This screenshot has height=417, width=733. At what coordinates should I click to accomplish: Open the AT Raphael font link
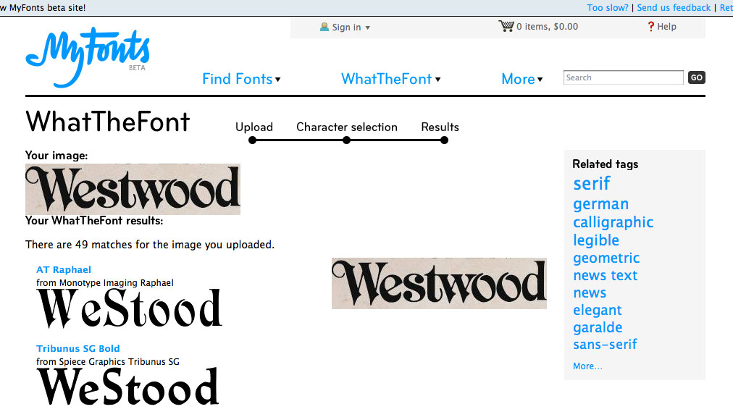tap(64, 270)
